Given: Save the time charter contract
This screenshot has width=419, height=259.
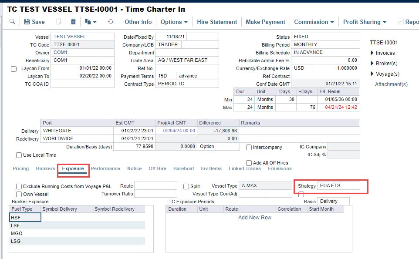Looking at the screenshot, I should pos(34,22).
